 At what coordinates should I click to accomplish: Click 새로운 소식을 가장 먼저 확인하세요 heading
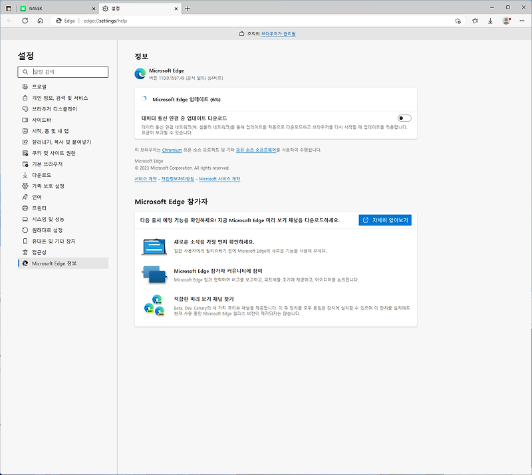214,241
